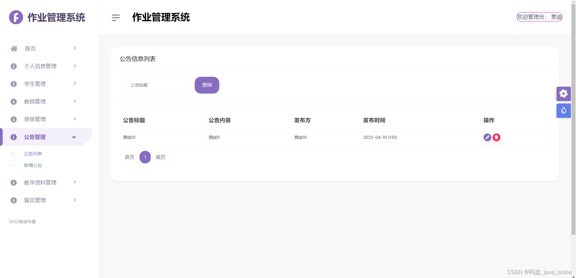Open the 个人信息管理 sidebar item

tap(46, 66)
